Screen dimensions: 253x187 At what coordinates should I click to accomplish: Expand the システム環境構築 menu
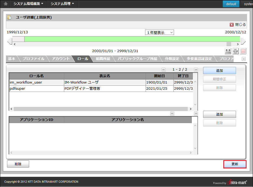pyautogui.click(x=28, y=4)
